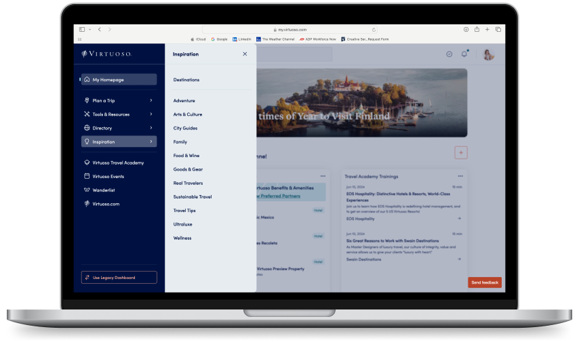Open Six Great Reasons Swain Destinations training
Screen dimensions: 579x342
click(x=392, y=240)
